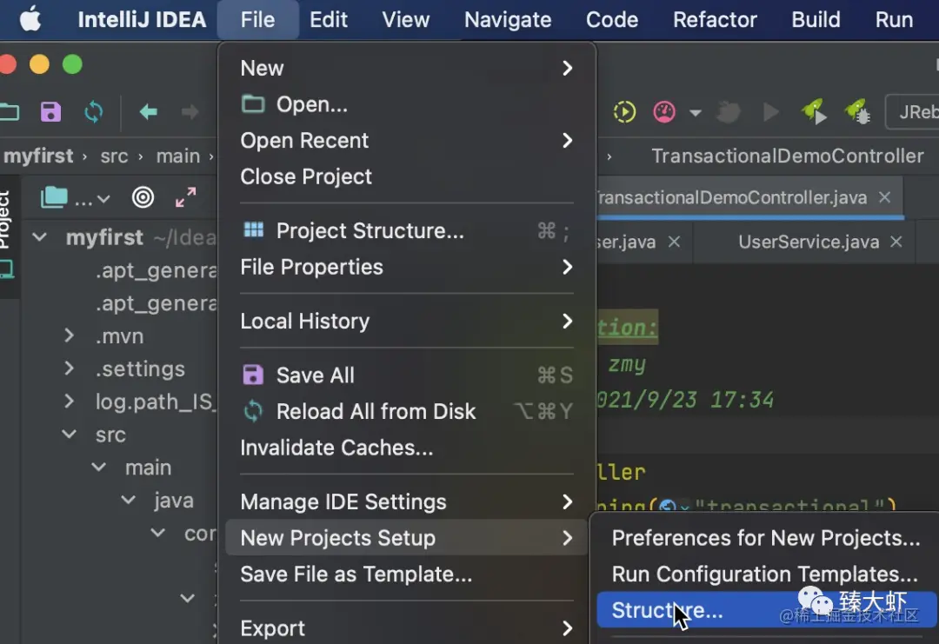Screen dimensions: 939x644
Task: Close the TransactionalDemoController.java tab
Action: click(x=884, y=197)
